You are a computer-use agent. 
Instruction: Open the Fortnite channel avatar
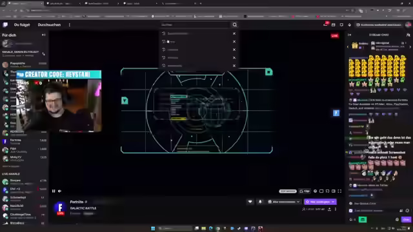coord(60,208)
